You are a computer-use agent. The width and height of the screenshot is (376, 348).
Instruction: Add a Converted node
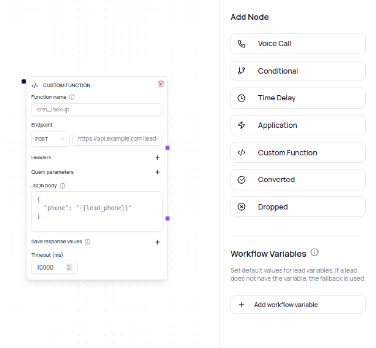tap(298, 180)
